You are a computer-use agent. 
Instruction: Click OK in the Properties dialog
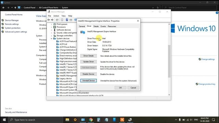pos(120,88)
